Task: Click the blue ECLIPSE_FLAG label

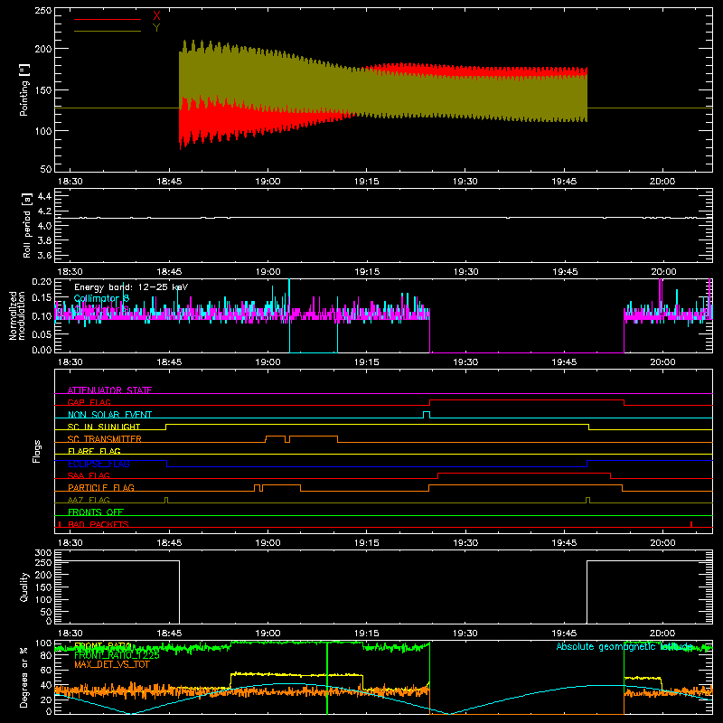Action: (99, 464)
